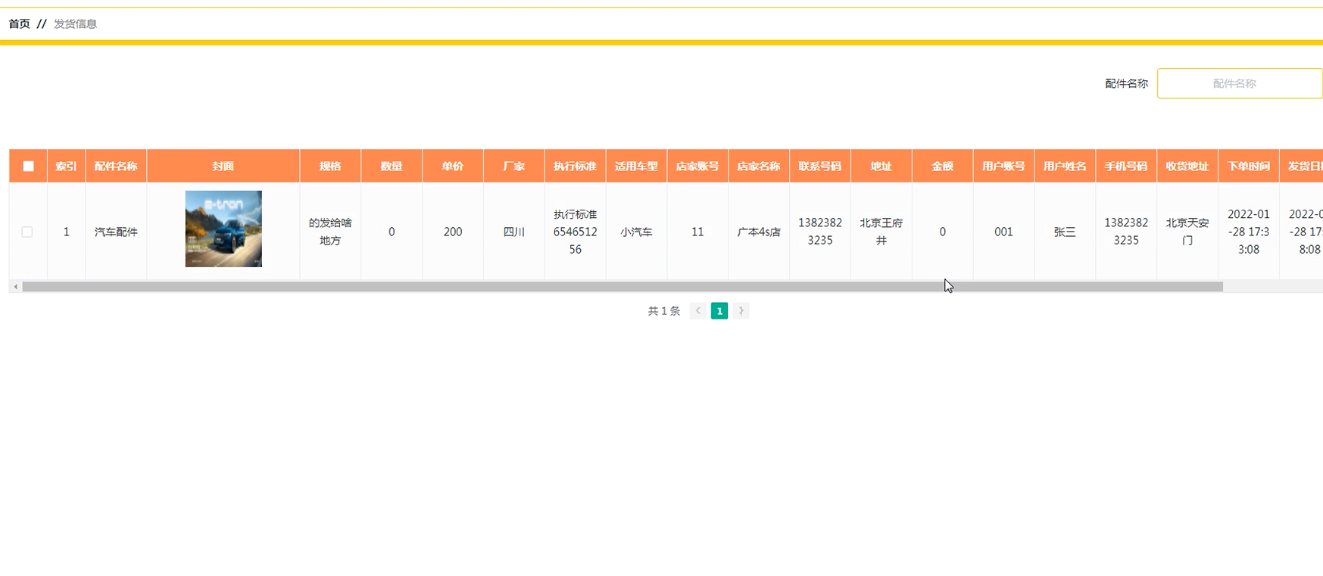Click the 张三 user name cell
The height and width of the screenshot is (576, 1323).
[1065, 232]
